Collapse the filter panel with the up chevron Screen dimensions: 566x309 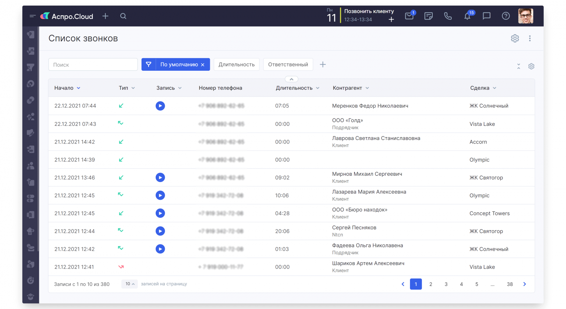point(291,79)
